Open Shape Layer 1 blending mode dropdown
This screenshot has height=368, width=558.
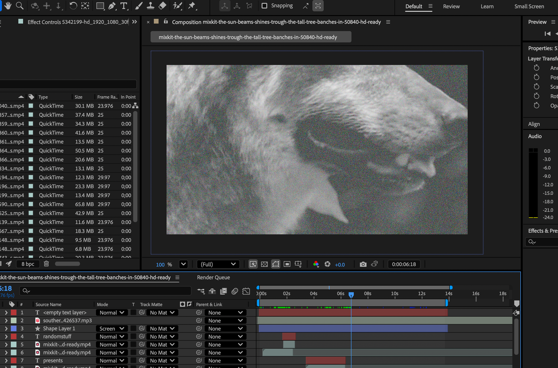click(x=112, y=329)
